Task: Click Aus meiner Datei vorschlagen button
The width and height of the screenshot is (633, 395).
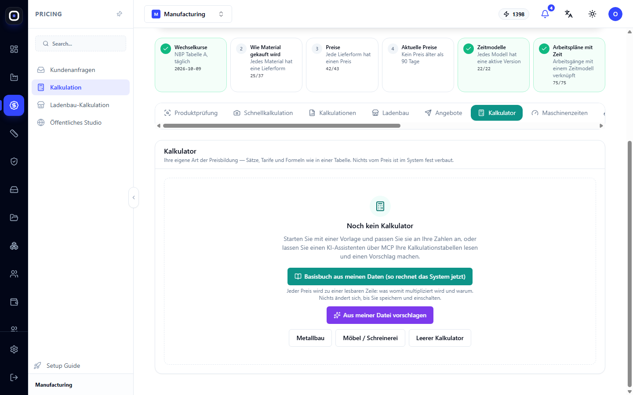Action: point(380,315)
